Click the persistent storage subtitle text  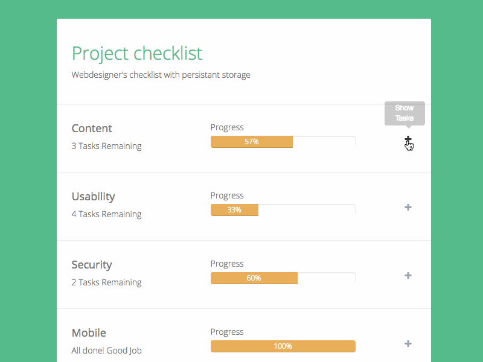click(161, 75)
